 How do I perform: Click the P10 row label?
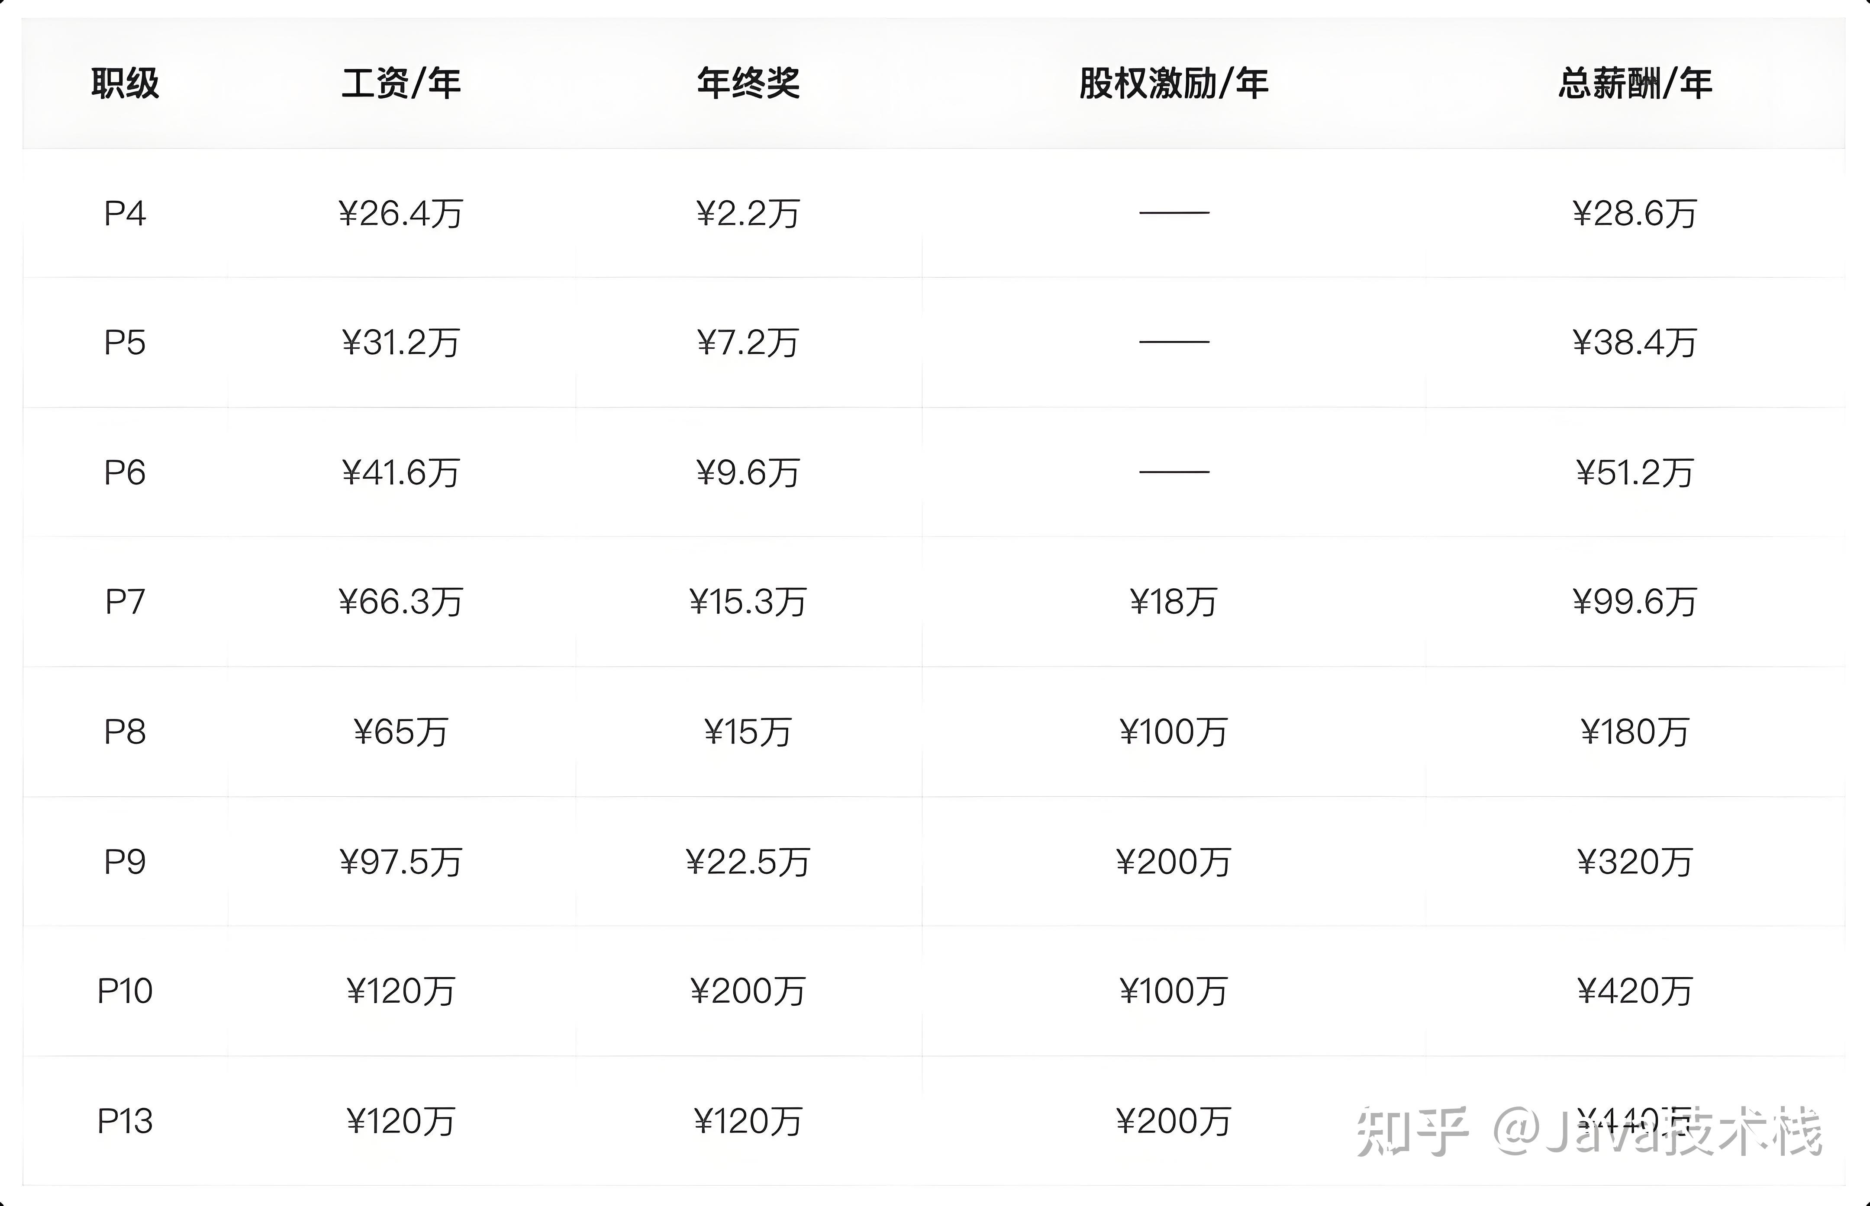point(126,991)
